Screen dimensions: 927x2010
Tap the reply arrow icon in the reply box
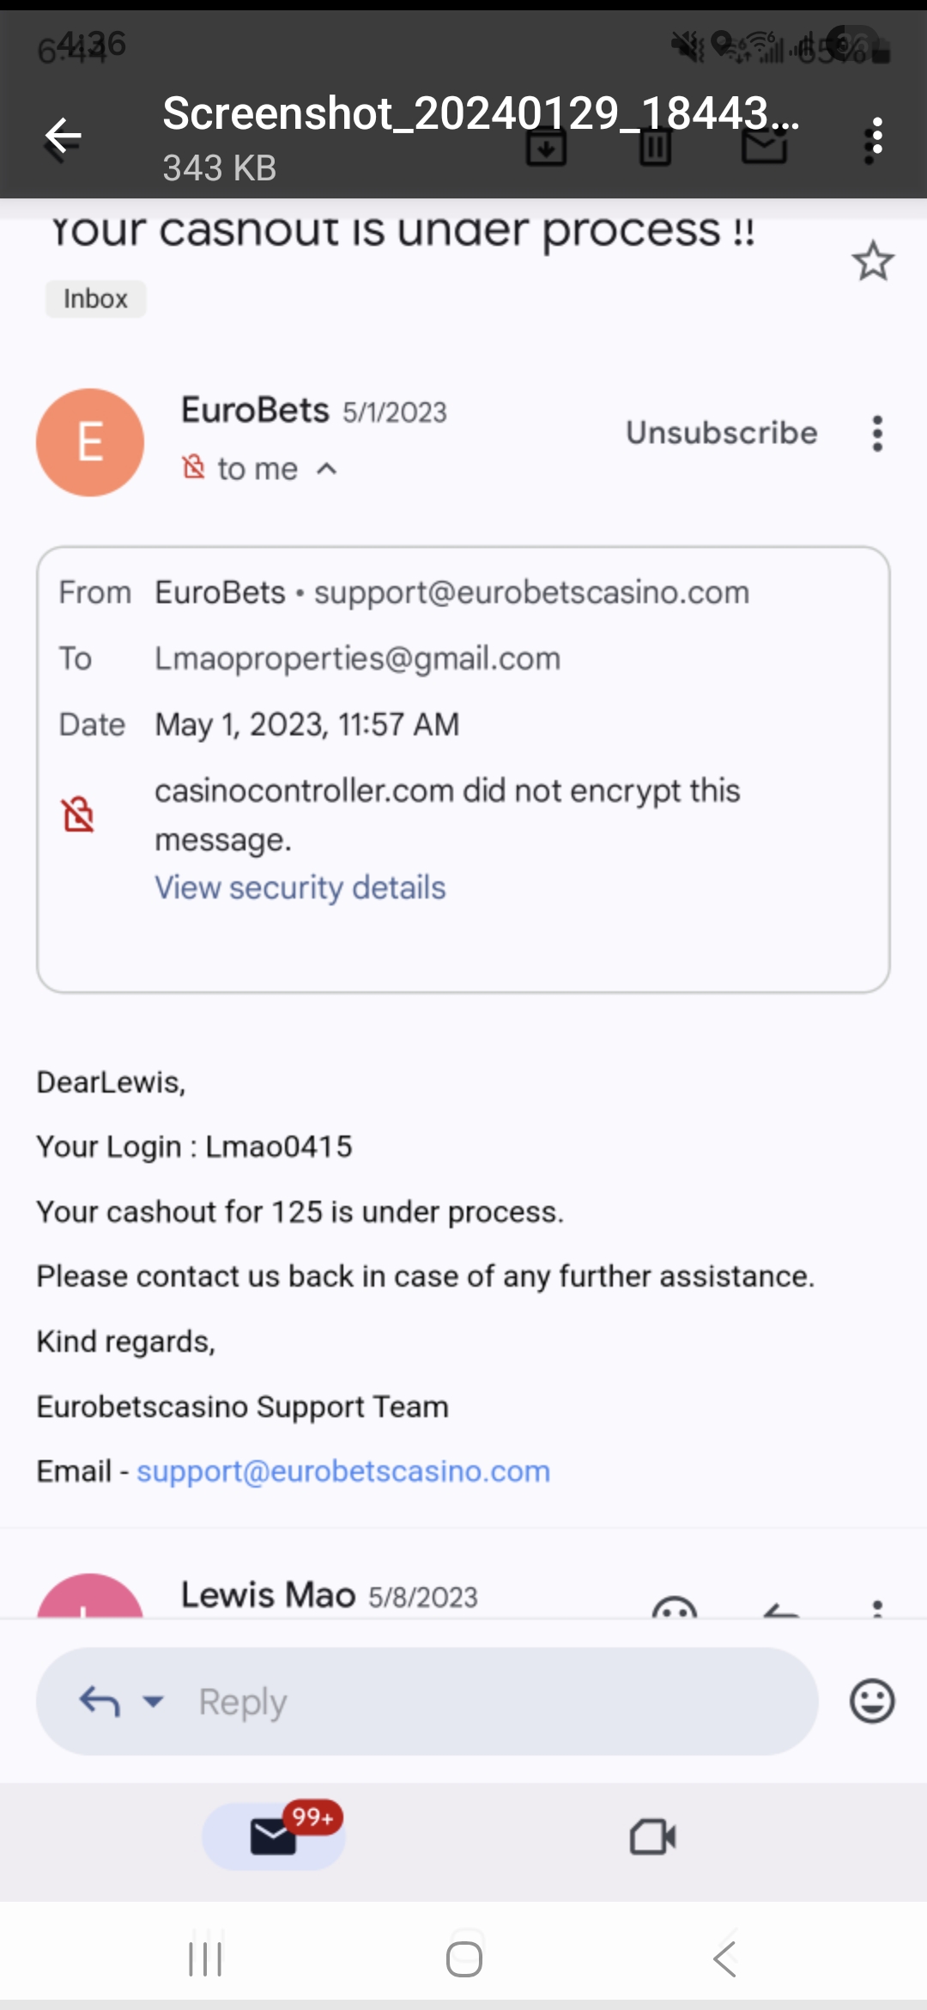point(100,1701)
